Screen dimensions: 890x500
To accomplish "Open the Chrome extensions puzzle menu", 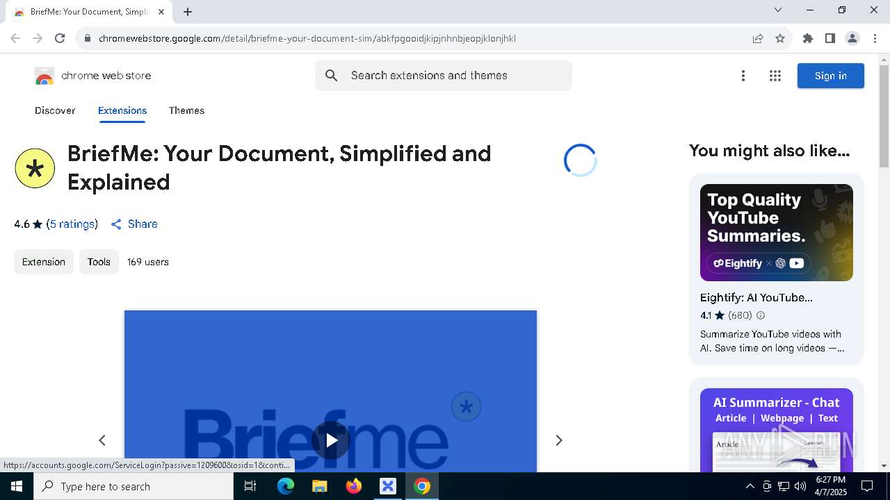I will point(808,38).
